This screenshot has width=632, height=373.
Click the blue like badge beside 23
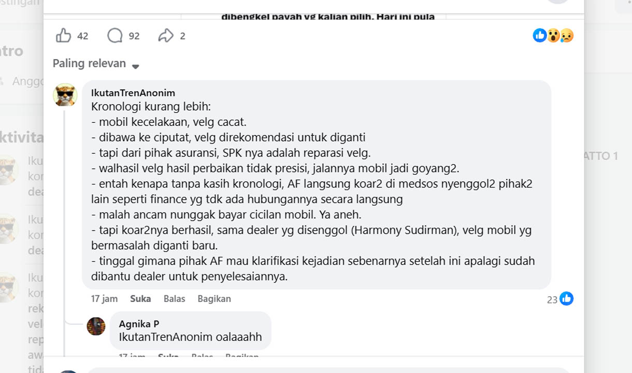point(566,298)
